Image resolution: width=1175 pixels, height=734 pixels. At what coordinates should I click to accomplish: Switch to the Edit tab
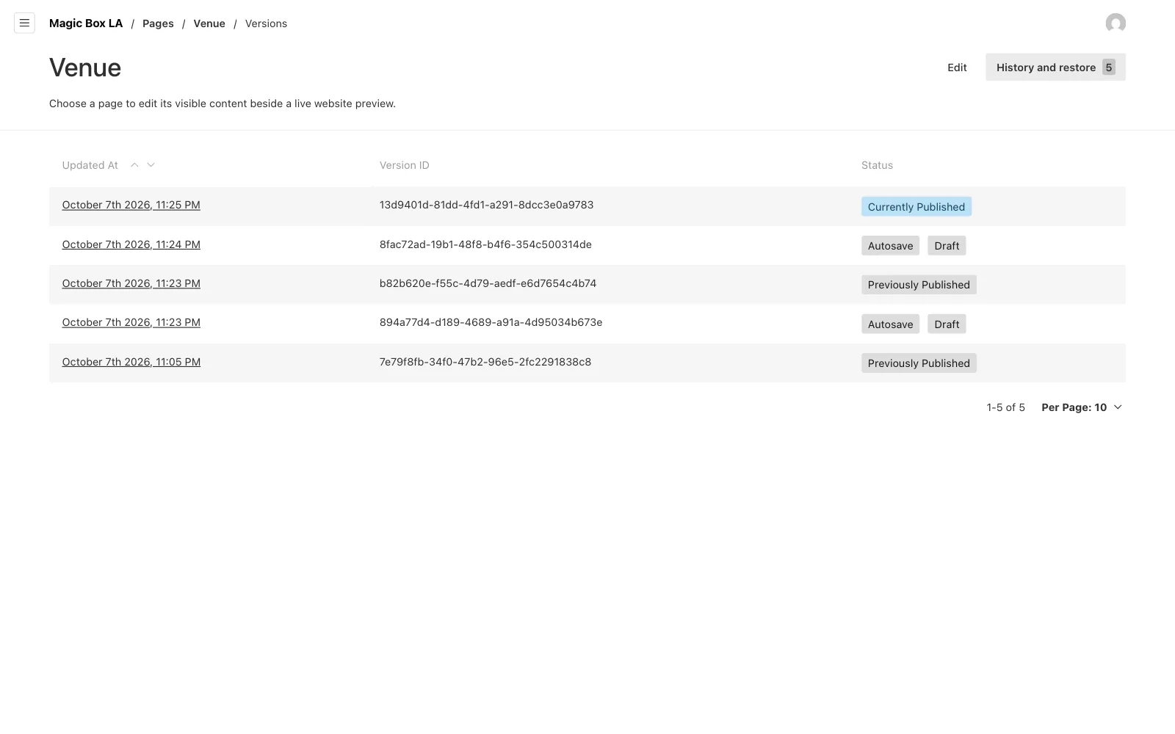coord(957,68)
